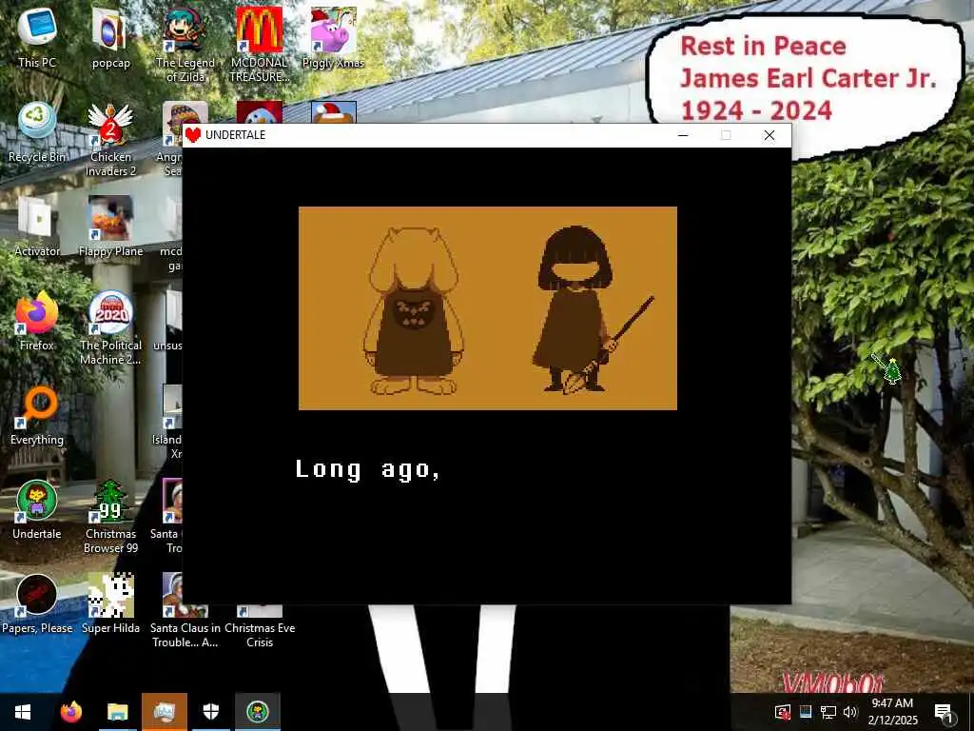Open Chicken Invaders 2 shortcut
Image resolution: width=974 pixels, height=731 pixels.
110,139
